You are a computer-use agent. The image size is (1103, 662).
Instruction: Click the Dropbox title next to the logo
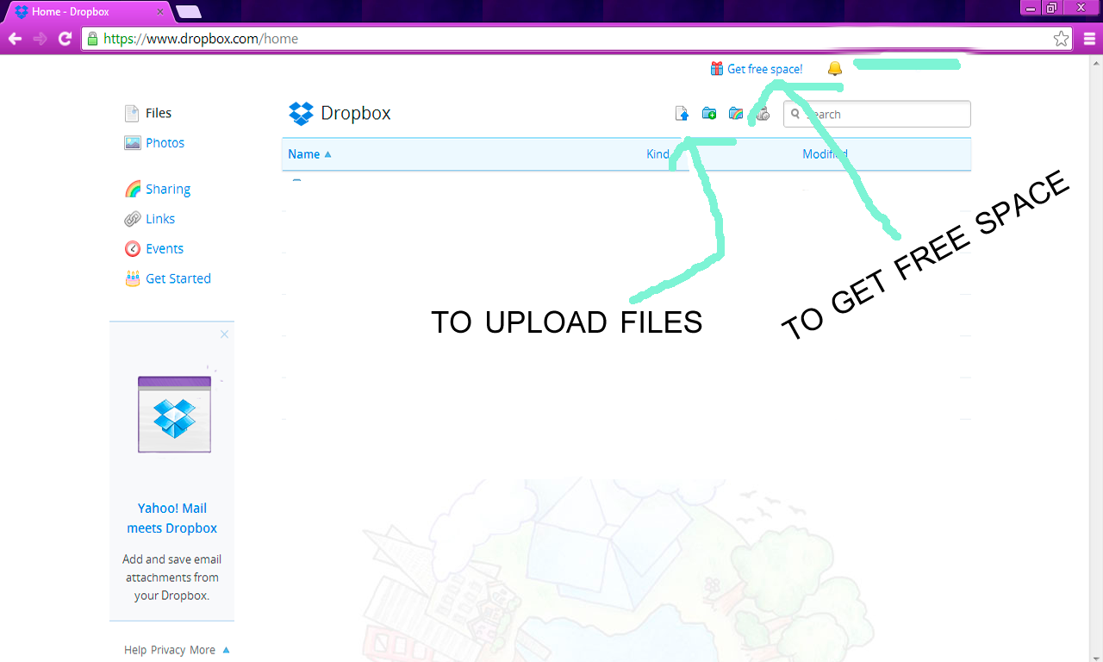coord(356,113)
